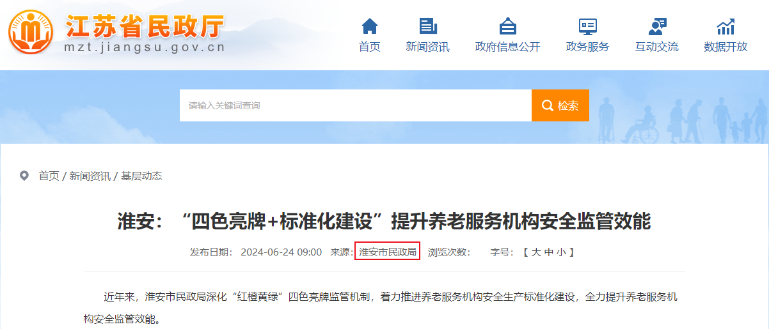Click the location pin icon in the breadcrumb
769x329 pixels.
(x=24, y=176)
